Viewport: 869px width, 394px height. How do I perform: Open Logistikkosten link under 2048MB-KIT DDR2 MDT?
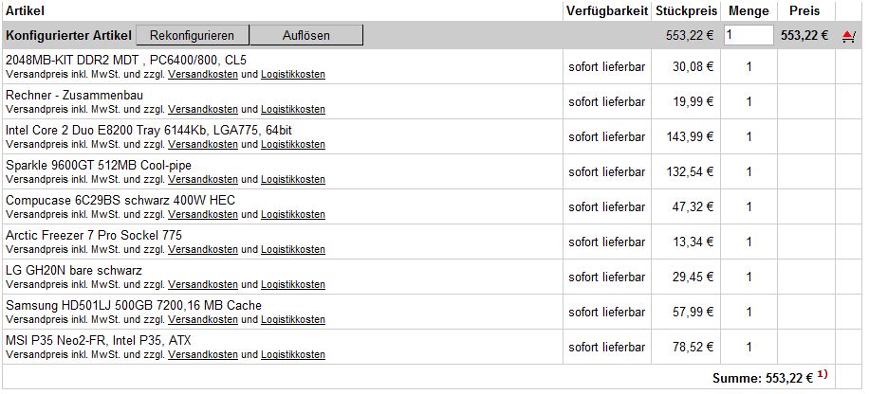click(293, 74)
